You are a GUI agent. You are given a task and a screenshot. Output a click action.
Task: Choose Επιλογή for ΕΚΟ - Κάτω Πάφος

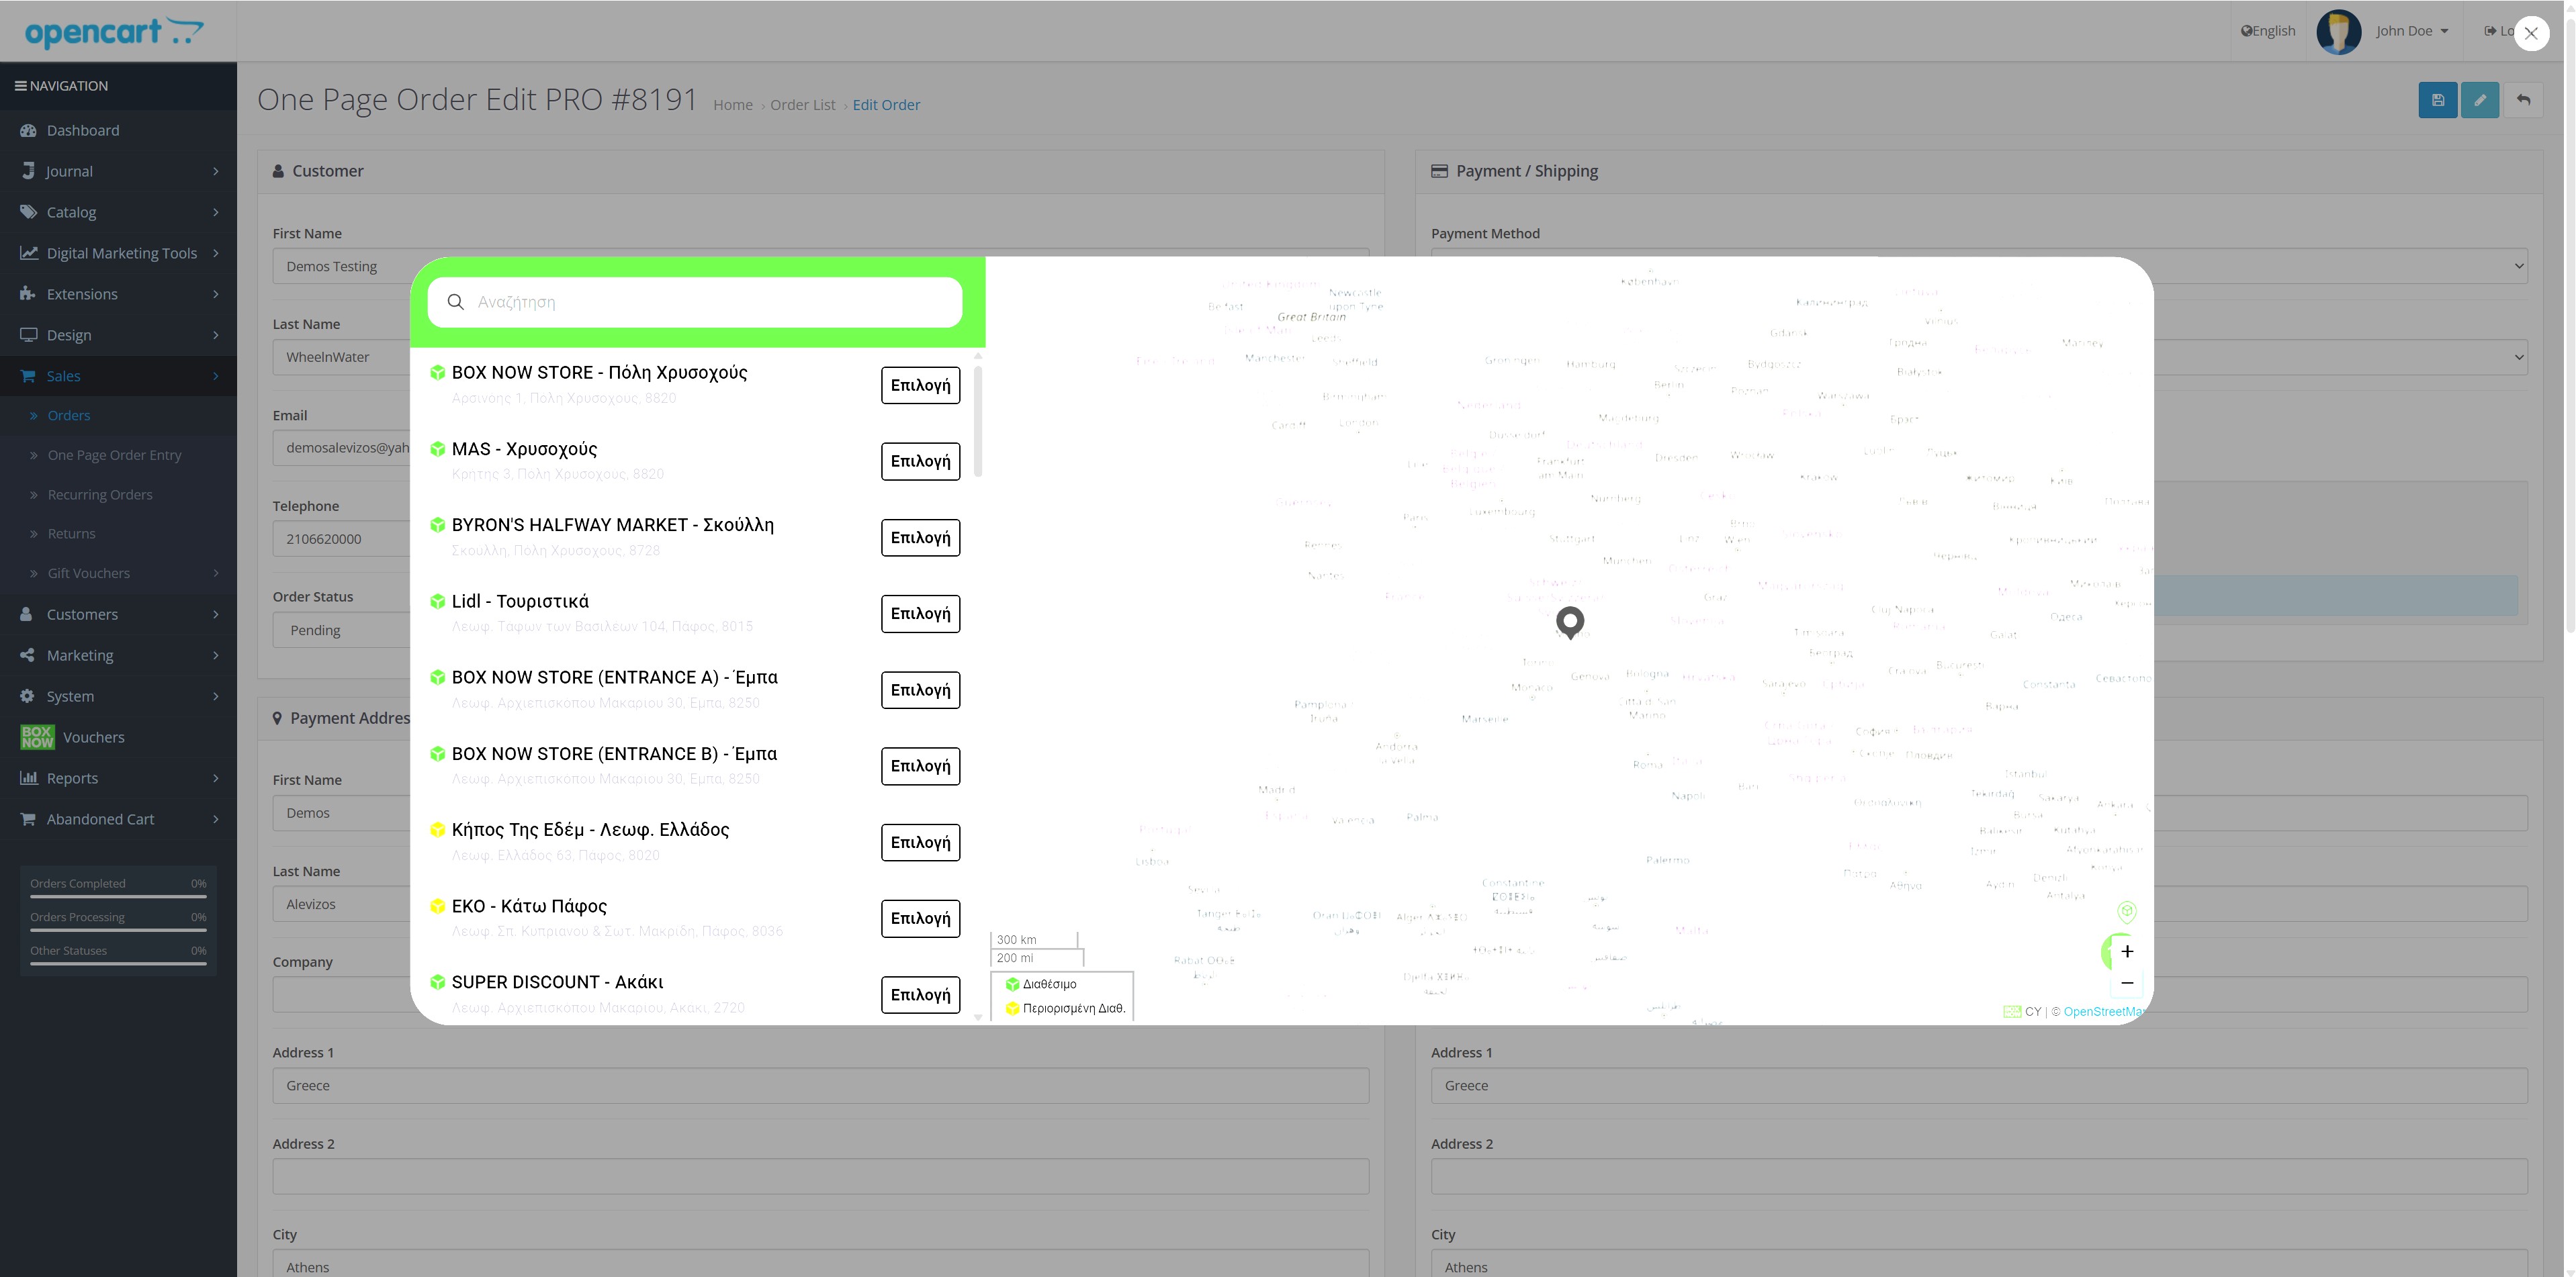(920, 918)
